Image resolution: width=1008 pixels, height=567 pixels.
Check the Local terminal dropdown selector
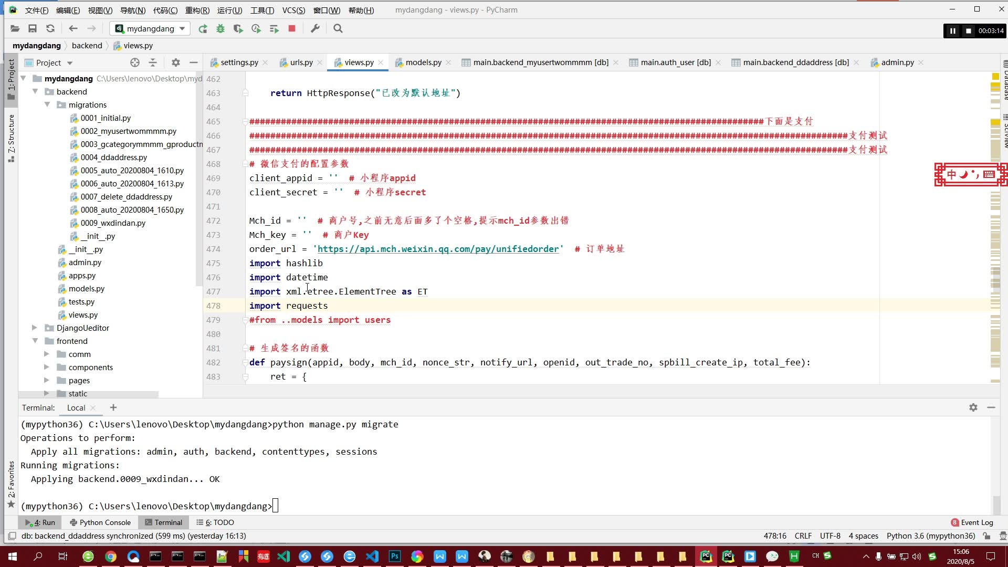tap(76, 408)
